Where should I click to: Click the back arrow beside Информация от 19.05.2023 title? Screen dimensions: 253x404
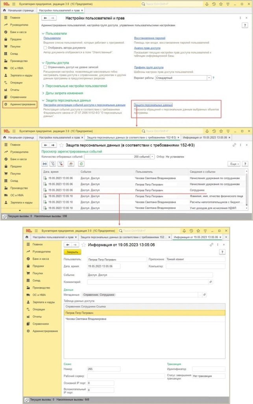(68, 245)
